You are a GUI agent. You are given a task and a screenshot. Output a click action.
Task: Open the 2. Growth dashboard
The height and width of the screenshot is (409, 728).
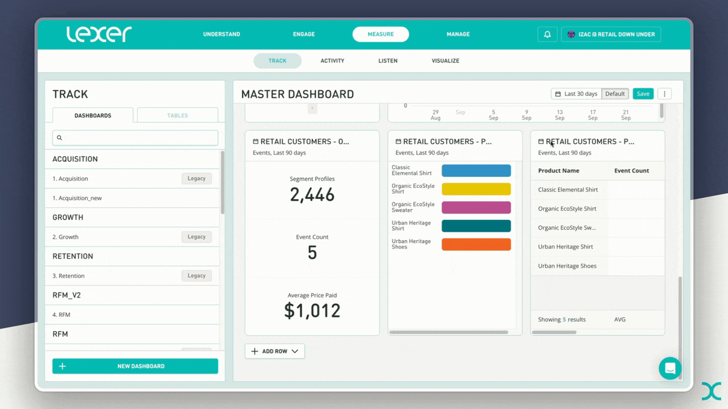[132, 237]
